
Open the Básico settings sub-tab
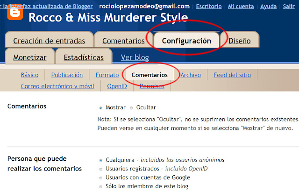29,75
